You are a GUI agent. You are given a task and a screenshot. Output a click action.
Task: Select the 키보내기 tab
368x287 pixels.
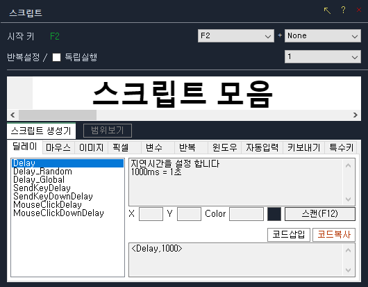[303, 147]
